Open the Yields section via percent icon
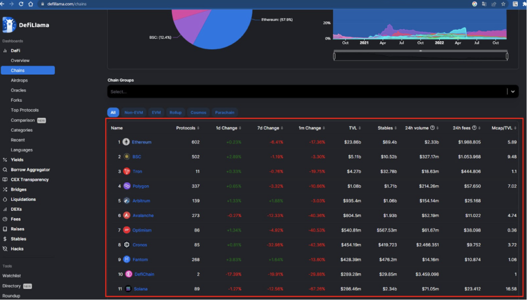 pos(5,160)
